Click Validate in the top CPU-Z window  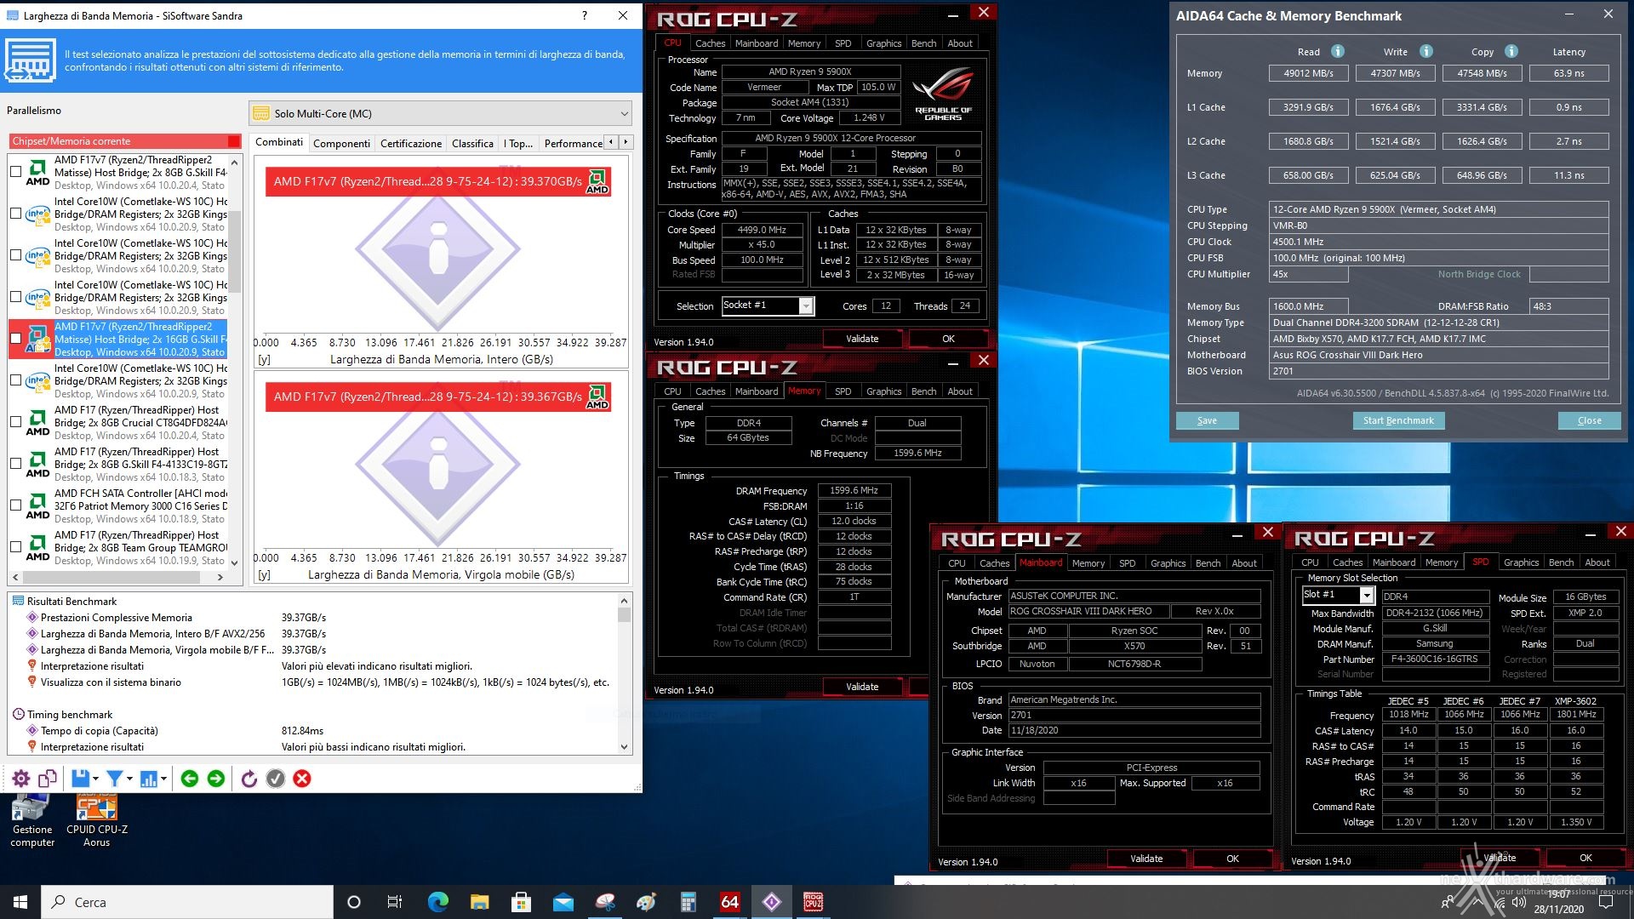pos(861,339)
